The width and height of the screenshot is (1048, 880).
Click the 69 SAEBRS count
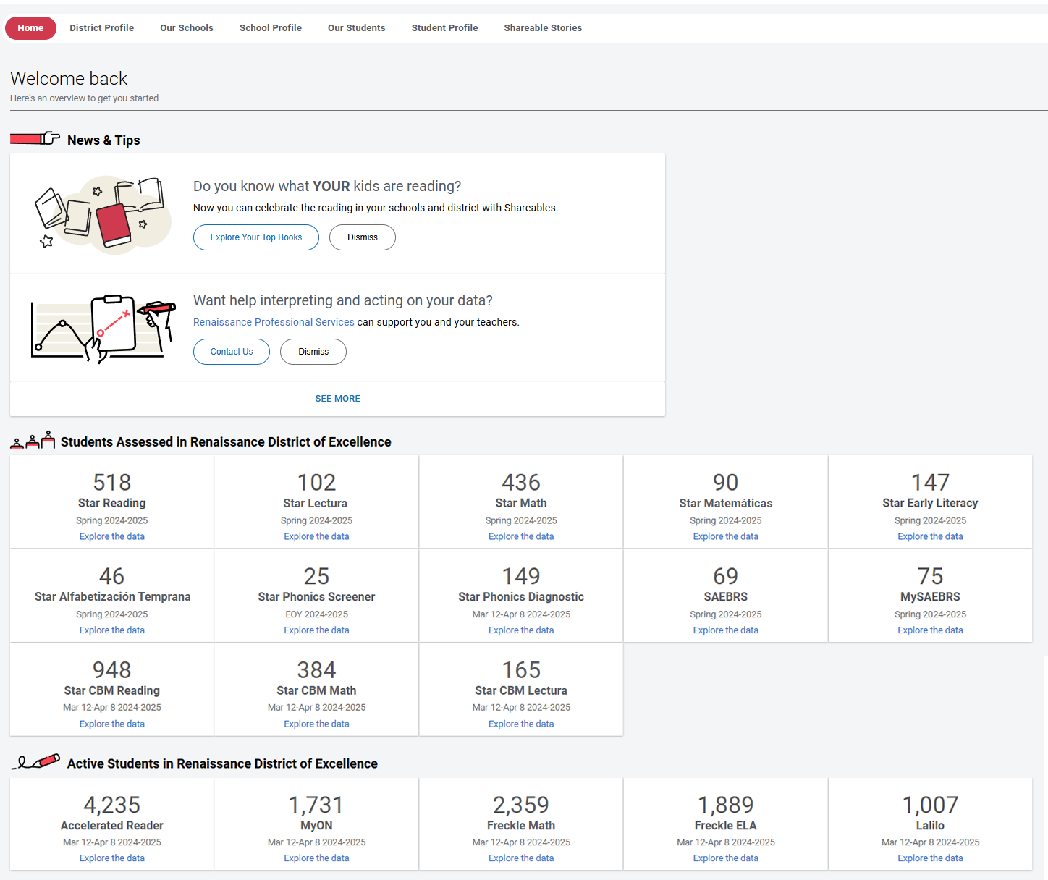pyautogui.click(x=726, y=576)
